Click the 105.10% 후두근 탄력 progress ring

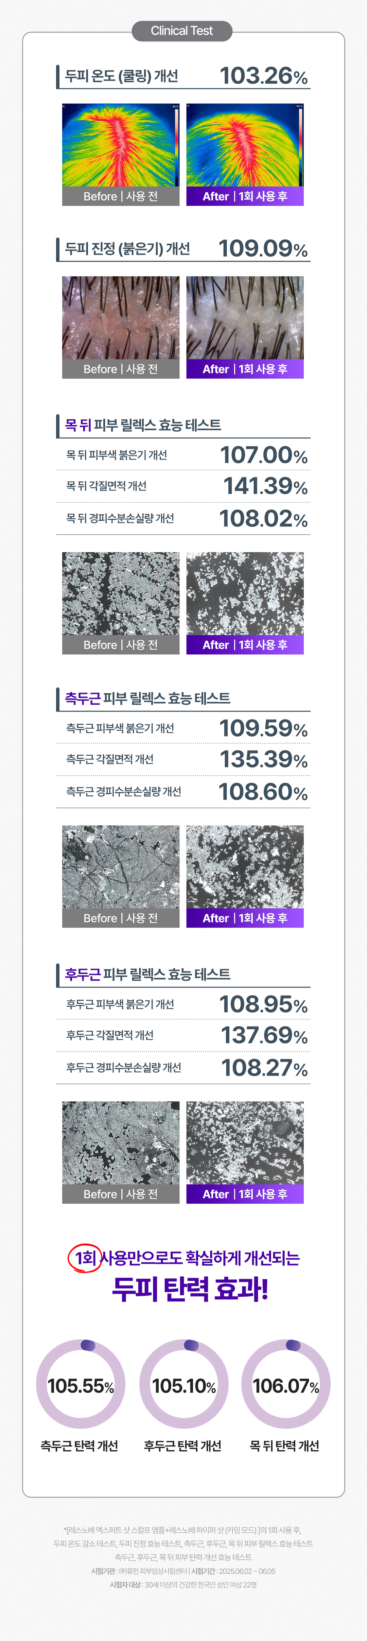click(184, 1384)
